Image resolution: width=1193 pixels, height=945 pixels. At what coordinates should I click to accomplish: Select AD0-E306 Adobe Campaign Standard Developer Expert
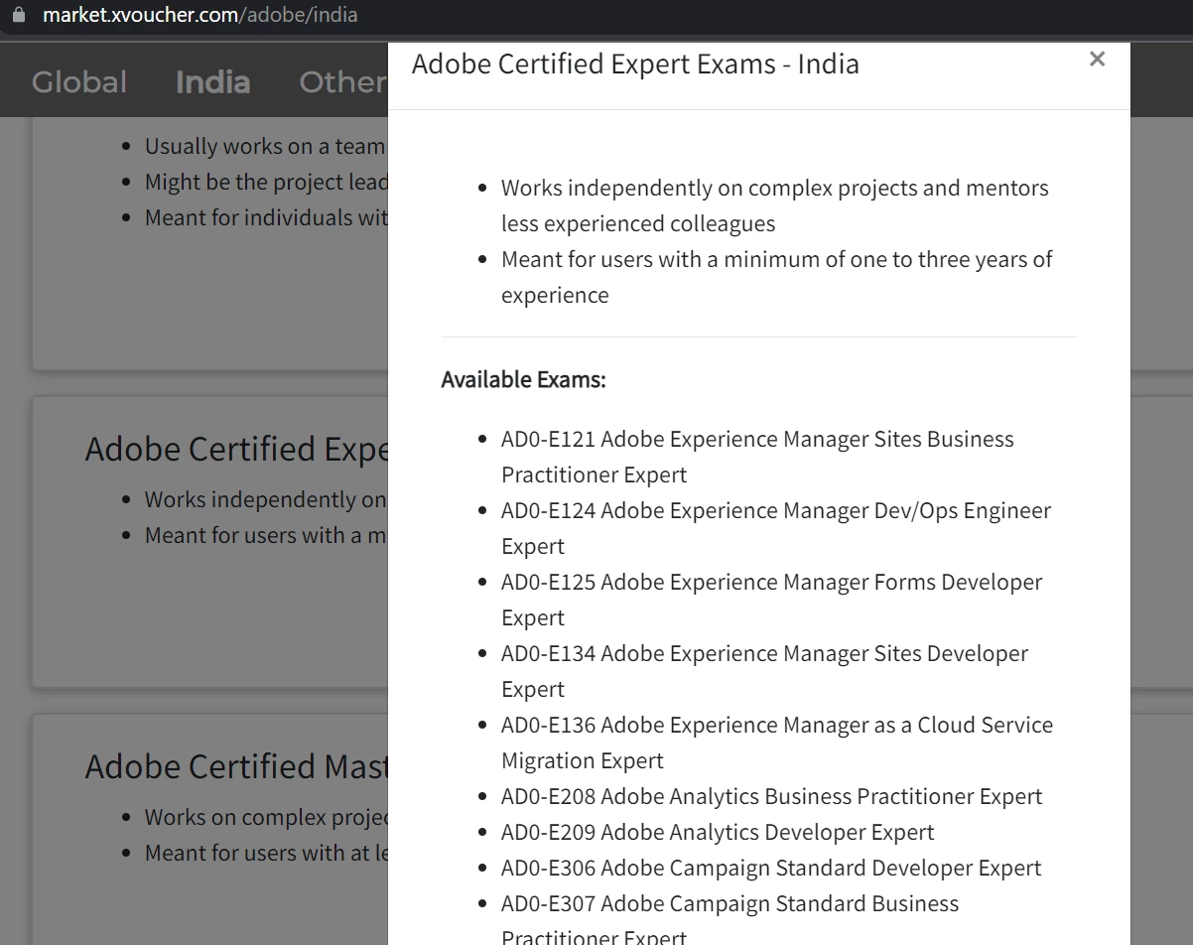[771, 869]
